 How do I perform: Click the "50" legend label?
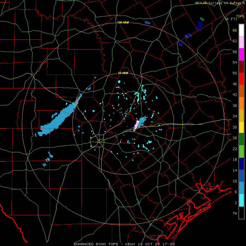235,73
